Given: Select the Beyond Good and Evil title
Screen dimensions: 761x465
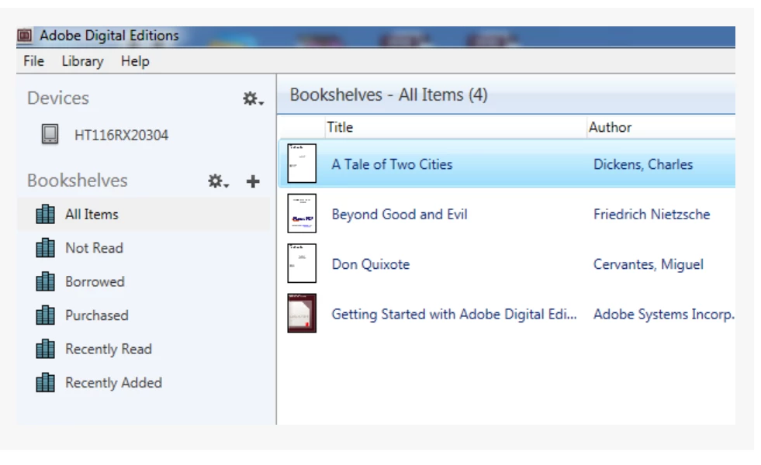Looking at the screenshot, I should click(400, 215).
